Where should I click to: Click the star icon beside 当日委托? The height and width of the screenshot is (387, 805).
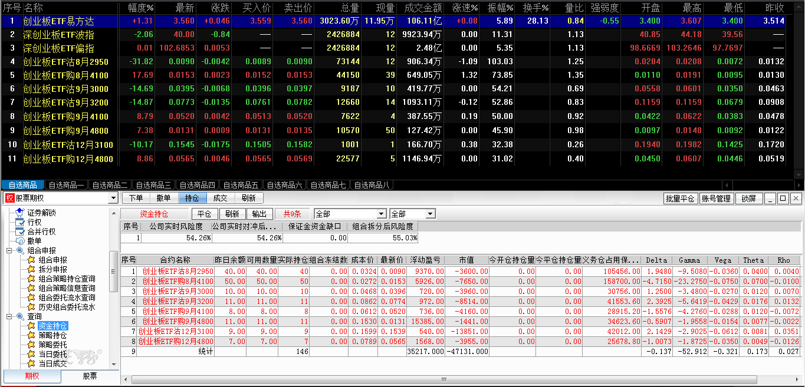tap(32, 354)
